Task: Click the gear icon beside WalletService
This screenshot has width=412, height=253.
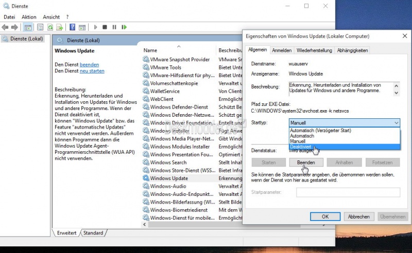Action: coord(146,91)
